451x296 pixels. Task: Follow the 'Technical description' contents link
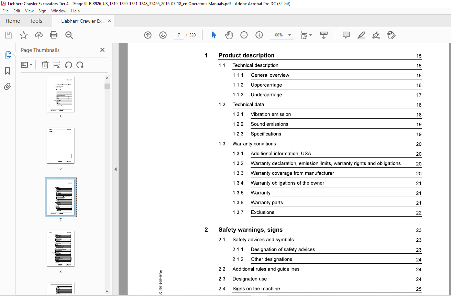coord(255,65)
